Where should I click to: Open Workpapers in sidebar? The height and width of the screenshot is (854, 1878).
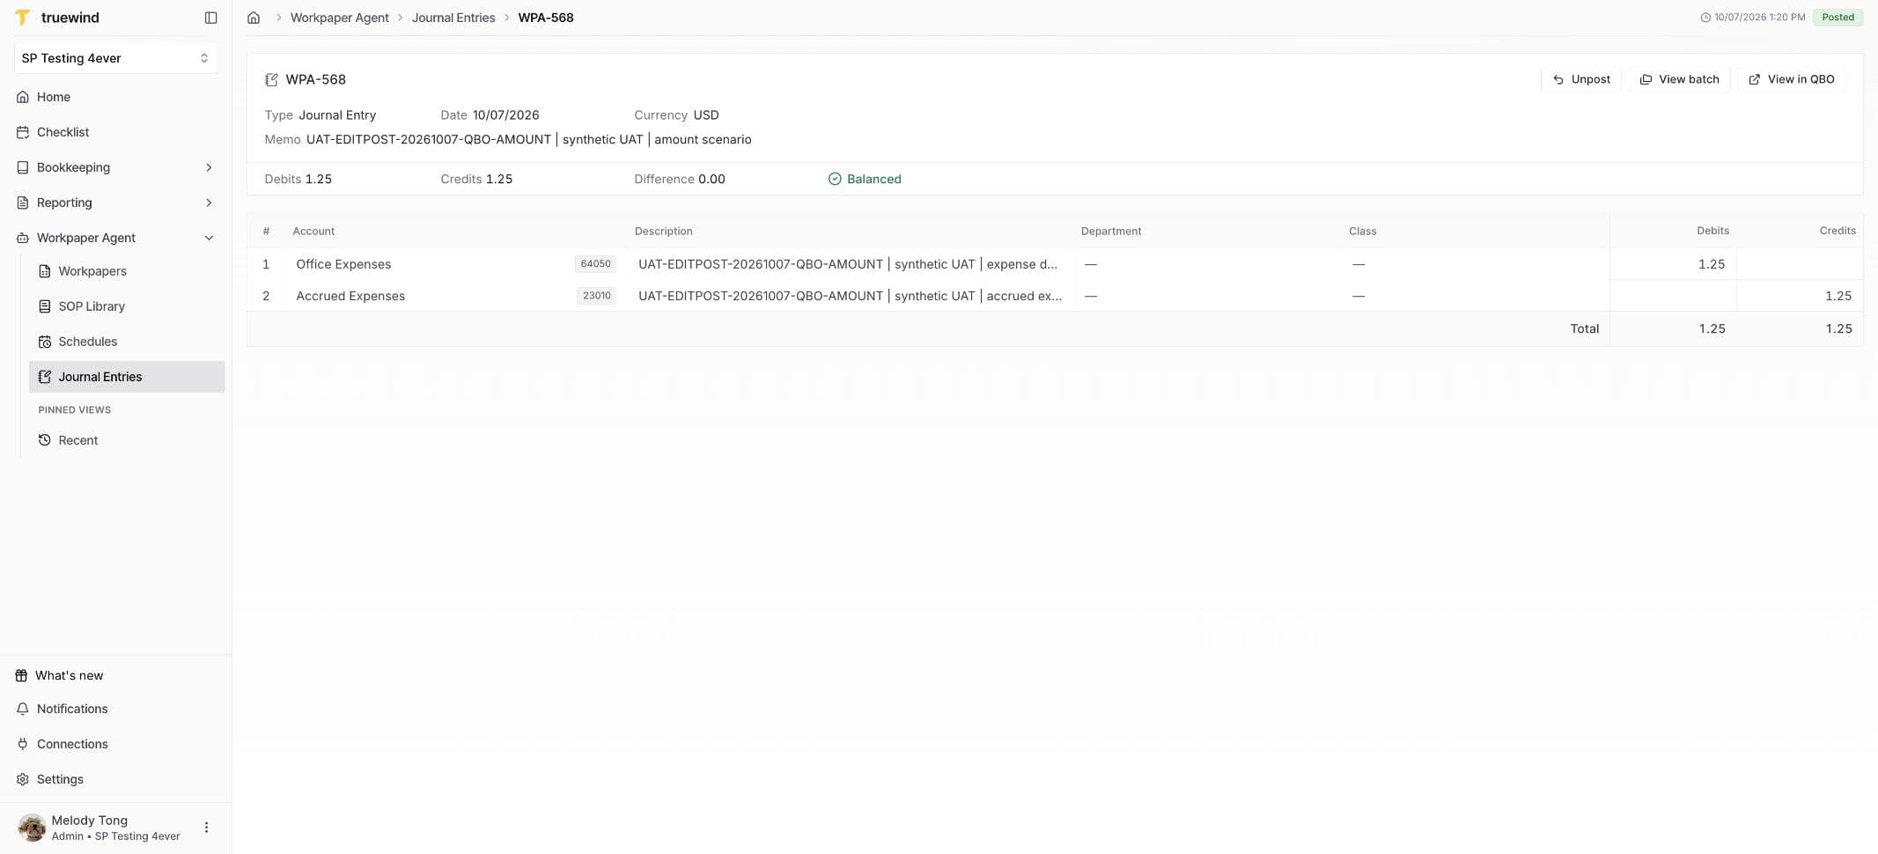coord(127,271)
